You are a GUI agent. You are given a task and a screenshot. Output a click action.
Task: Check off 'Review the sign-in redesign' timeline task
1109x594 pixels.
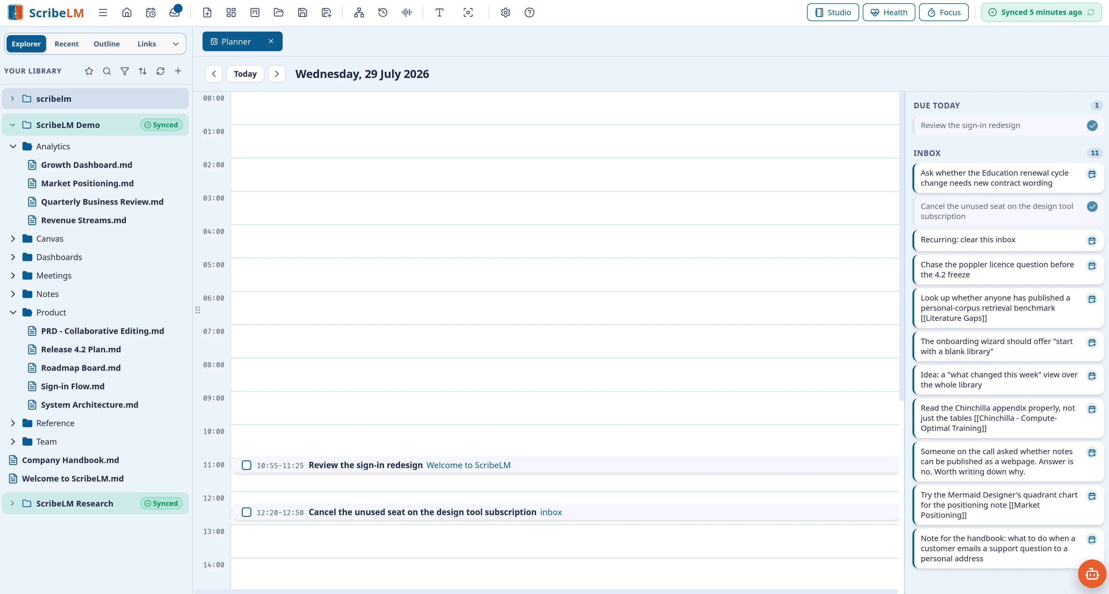point(247,465)
